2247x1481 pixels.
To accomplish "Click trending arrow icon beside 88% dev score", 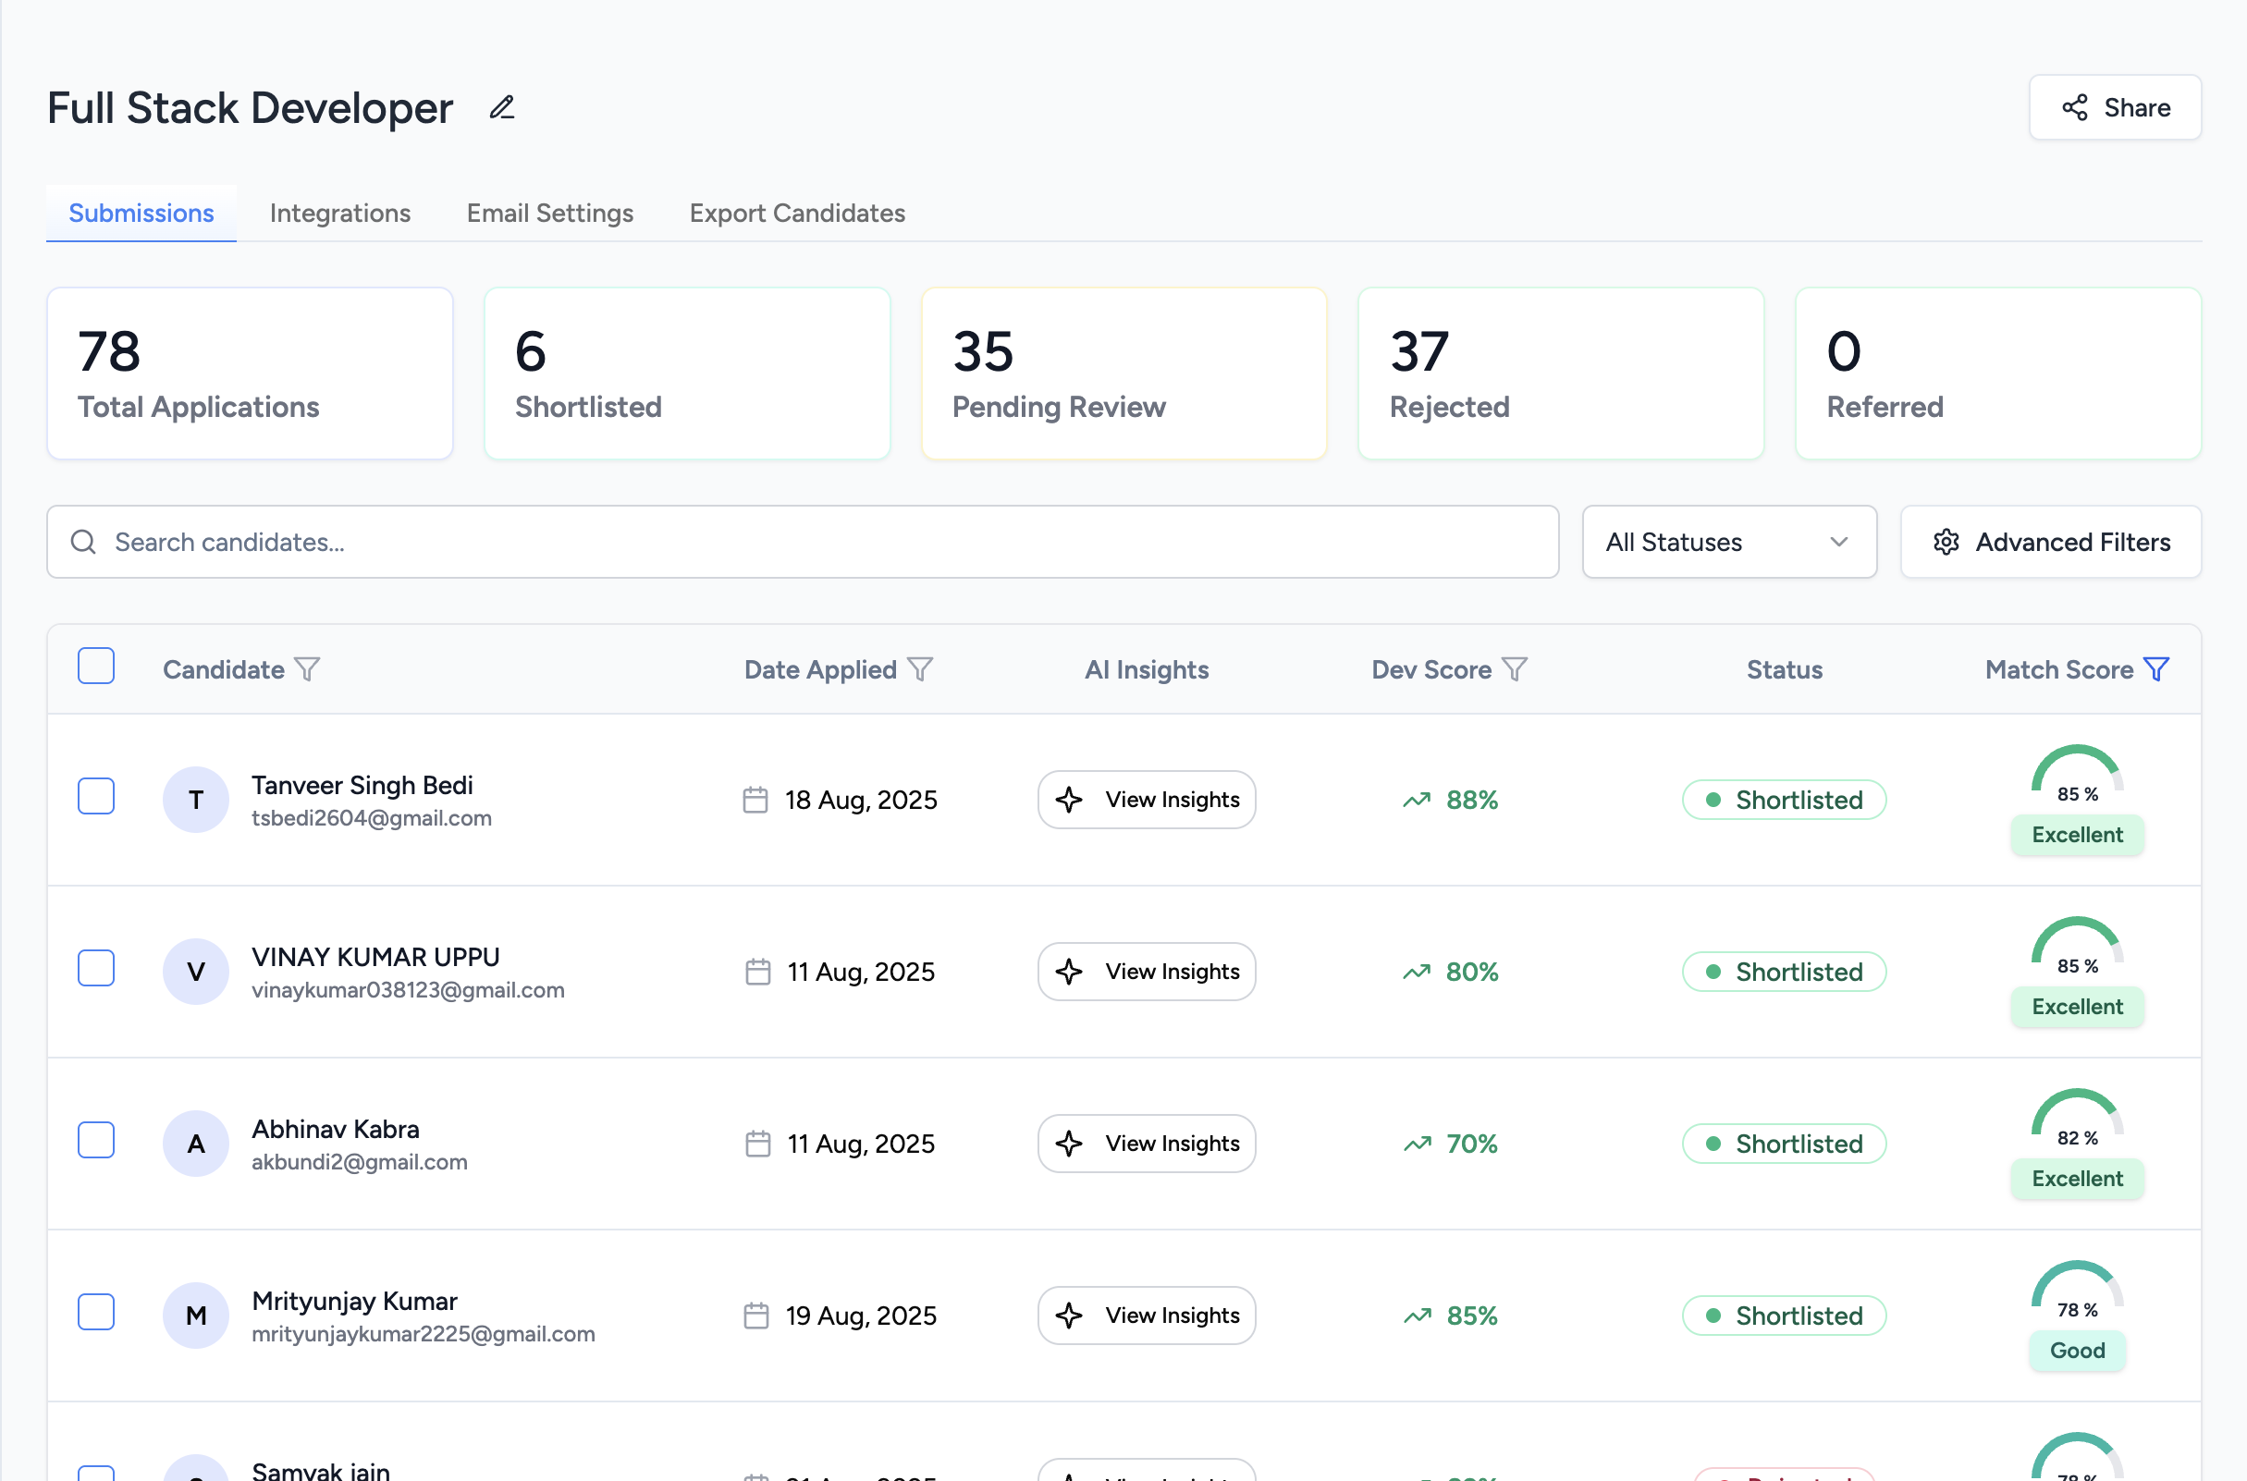I will (x=1416, y=800).
